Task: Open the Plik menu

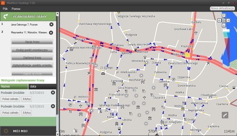Action: pos(5,9)
